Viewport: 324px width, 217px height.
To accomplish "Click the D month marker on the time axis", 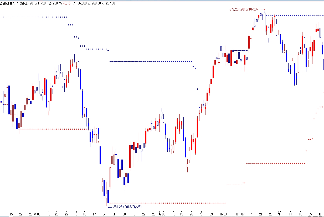I will 320,214.
